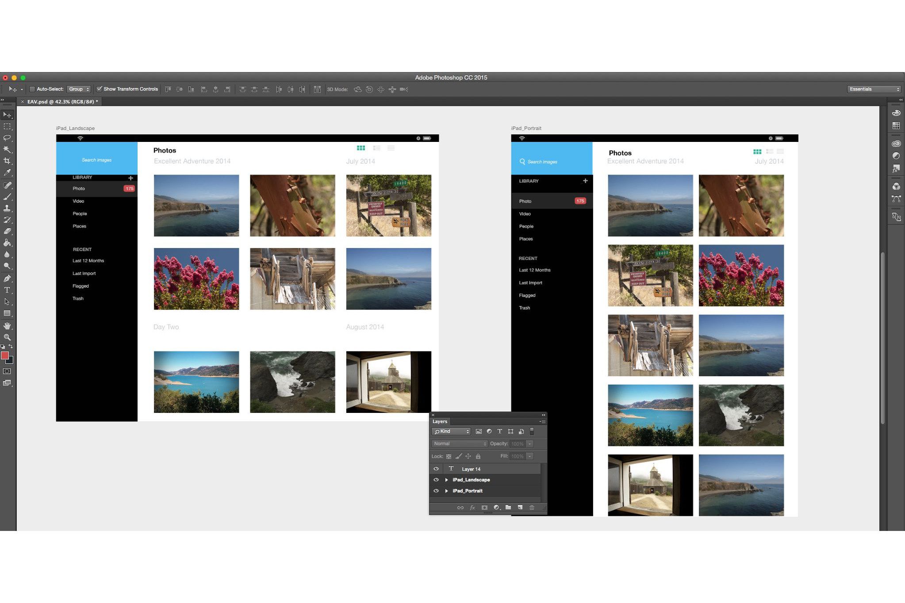Expand the iPad_Landscape layer group
This screenshot has width=905, height=603.
tap(447, 480)
